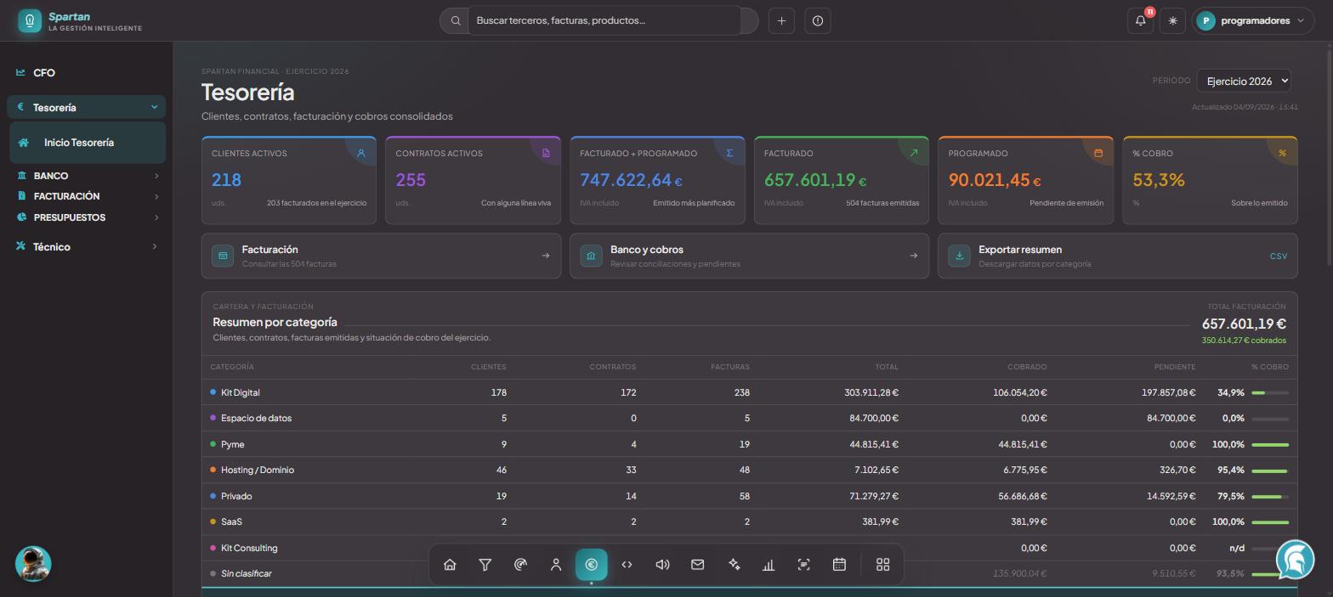Open the bar chart icon in the dock
1333x597 pixels.
tap(769, 565)
